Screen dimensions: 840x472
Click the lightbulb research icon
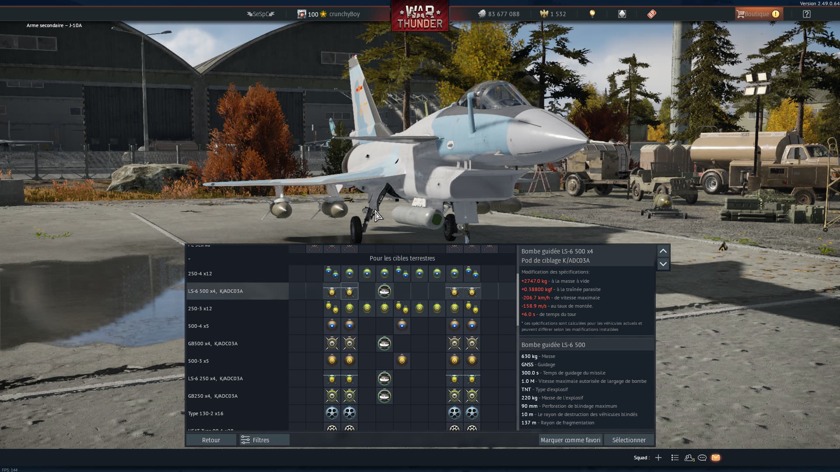coord(592,14)
